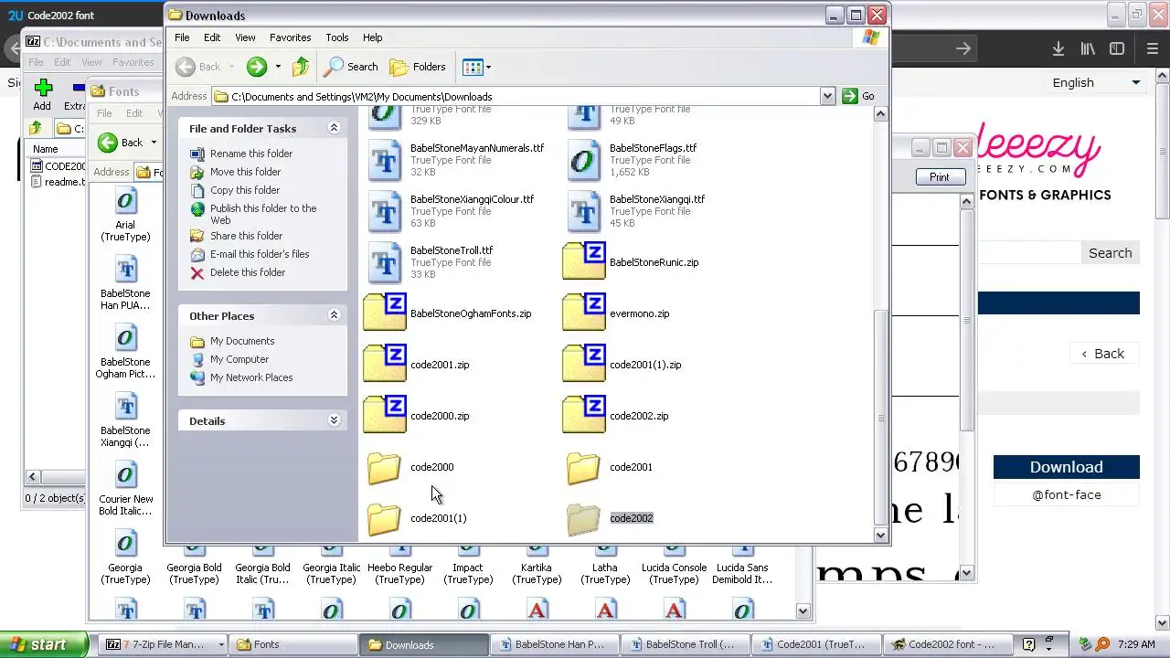Screen dimensions: 1170x658
Task: Open My Documents in Other Places
Action: pos(242,341)
